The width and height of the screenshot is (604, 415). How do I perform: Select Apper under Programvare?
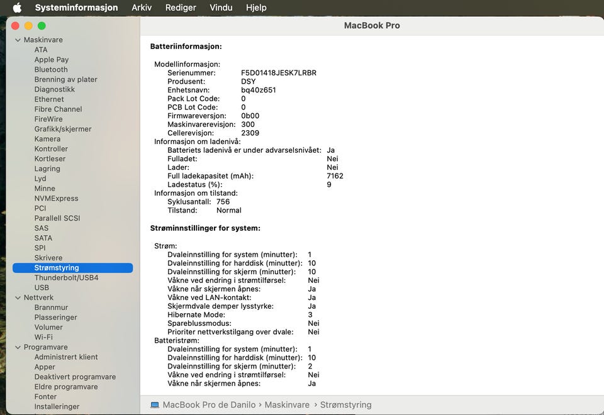(x=45, y=367)
